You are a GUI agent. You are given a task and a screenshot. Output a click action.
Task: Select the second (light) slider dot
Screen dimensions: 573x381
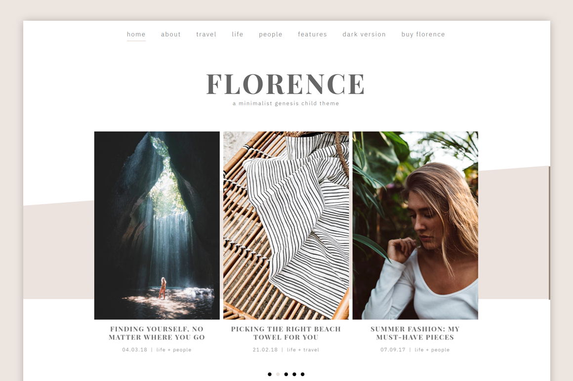tap(278, 374)
